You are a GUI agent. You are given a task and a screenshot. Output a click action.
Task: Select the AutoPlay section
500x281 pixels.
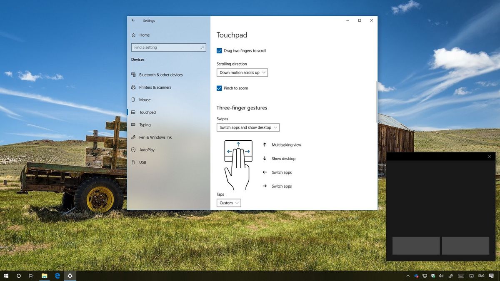point(148,149)
